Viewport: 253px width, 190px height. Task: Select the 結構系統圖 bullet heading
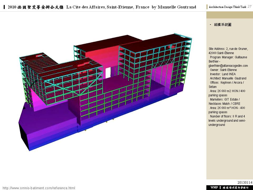click(223, 25)
